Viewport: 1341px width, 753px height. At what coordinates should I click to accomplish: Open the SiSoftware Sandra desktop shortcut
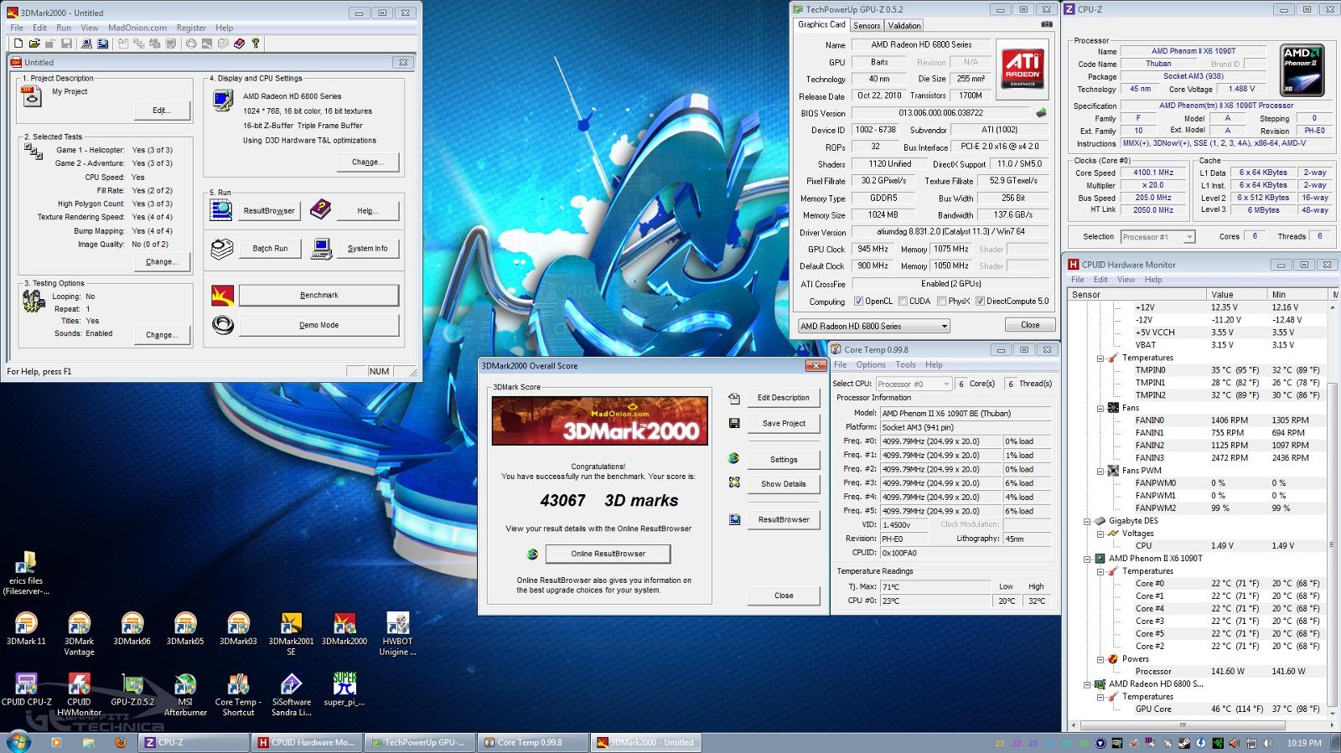[x=291, y=694]
